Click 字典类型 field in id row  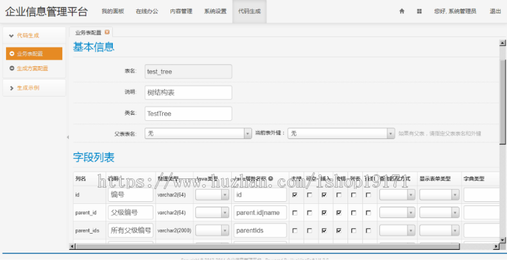point(482,195)
